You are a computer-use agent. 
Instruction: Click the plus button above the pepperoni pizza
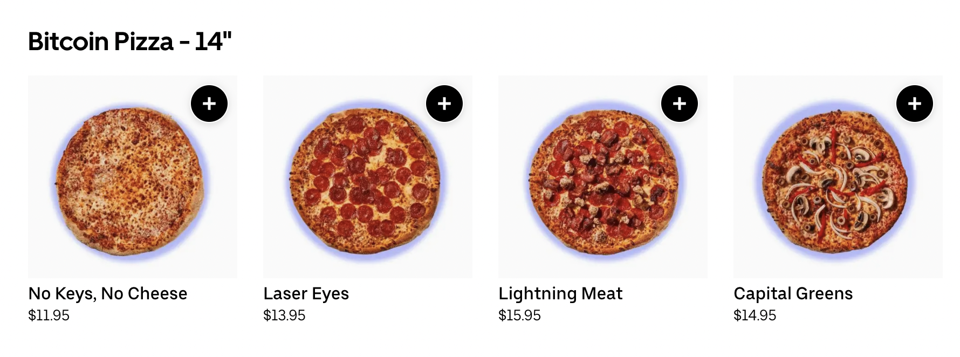[x=444, y=102]
